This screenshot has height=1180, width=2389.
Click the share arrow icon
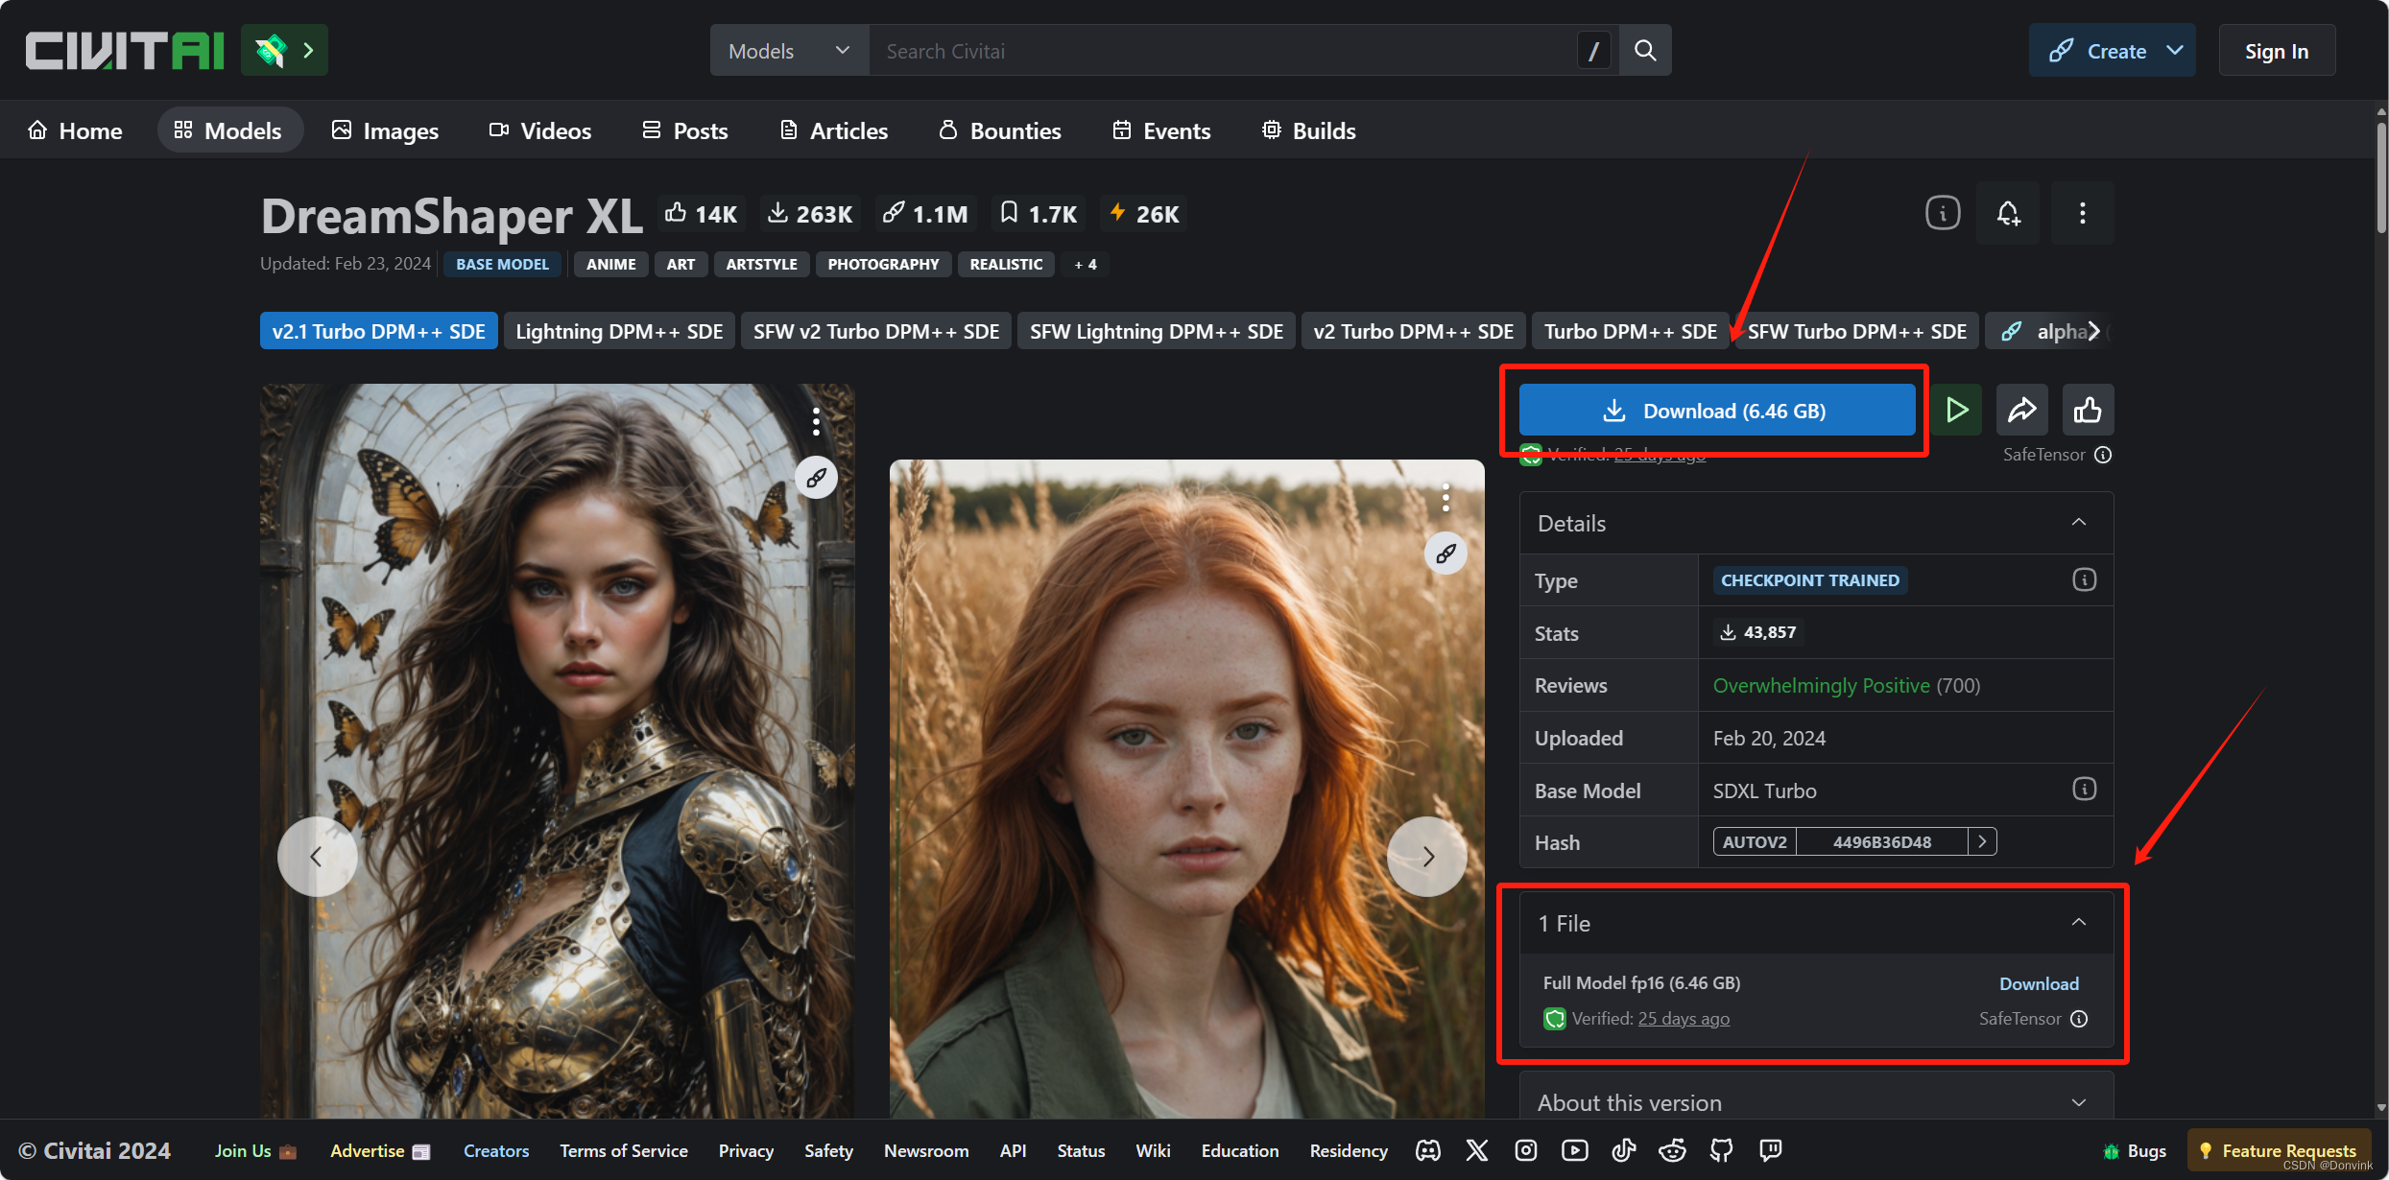(2021, 411)
